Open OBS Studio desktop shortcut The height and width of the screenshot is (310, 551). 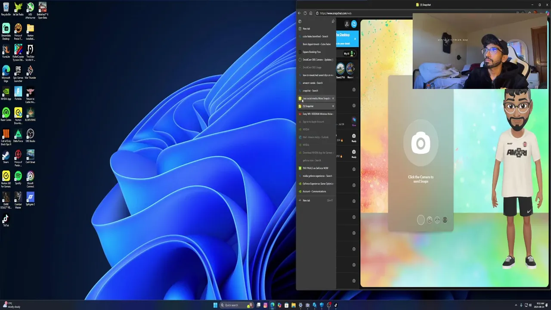[30, 136]
